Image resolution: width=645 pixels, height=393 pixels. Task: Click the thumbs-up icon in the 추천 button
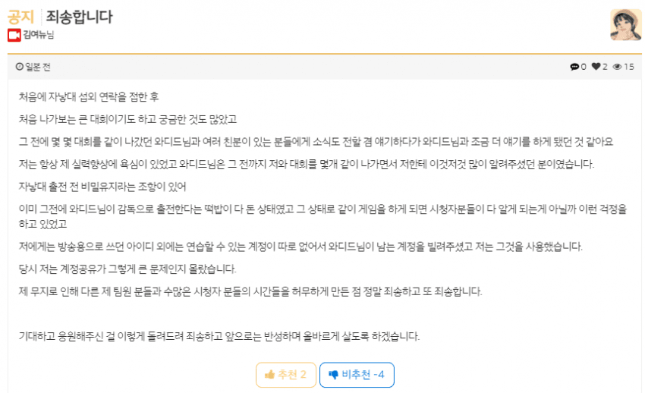click(x=269, y=375)
